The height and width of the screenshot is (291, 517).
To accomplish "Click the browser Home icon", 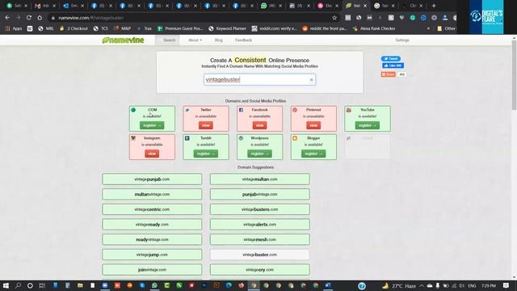I will click(40, 18).
